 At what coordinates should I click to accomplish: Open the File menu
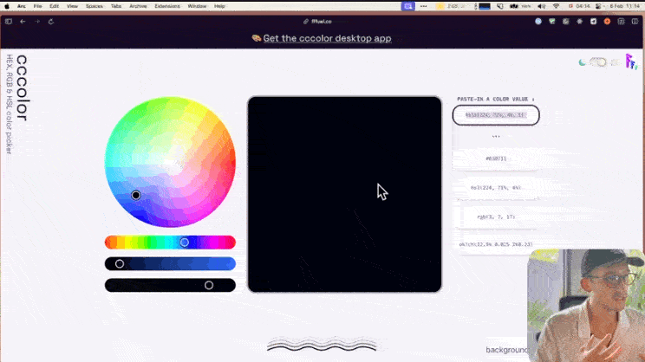point(37,6)
